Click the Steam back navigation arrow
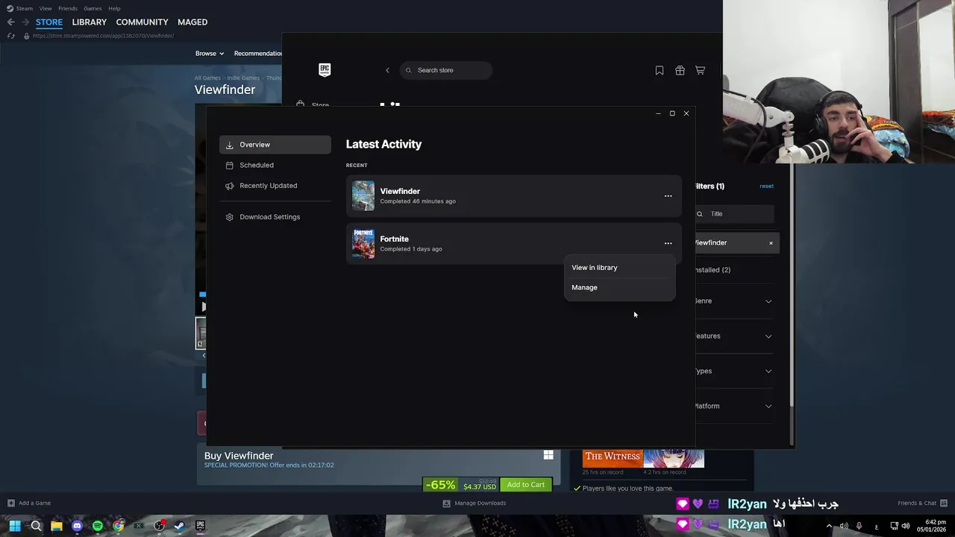The height and width of the screenshot is (537, 955). coord(10,22)
